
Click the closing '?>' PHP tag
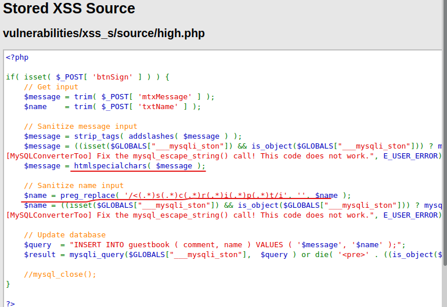pos(10,304)
